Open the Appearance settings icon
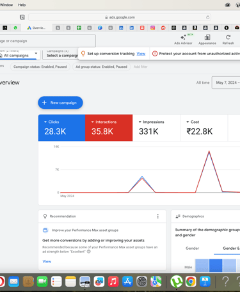This screenshot has width=240, height=292. 207,40
